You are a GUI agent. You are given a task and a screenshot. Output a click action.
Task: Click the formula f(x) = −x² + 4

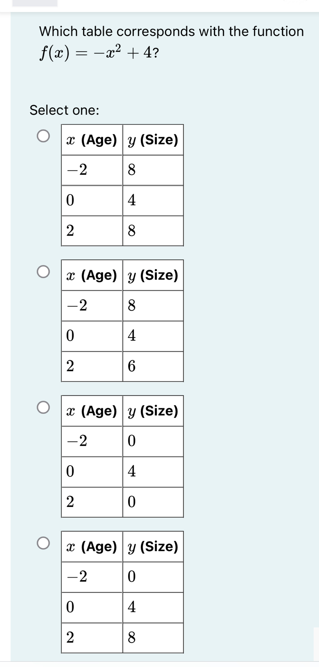coord(99,53)
